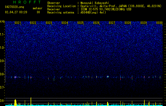Screen dimensions: 166x106
Task: Click the Receiving Location label
Action: coord(61,6)
